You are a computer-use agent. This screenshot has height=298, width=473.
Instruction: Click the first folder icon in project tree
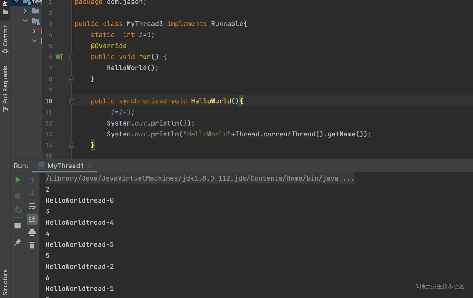pyautogui.click(x=36, y=11)
